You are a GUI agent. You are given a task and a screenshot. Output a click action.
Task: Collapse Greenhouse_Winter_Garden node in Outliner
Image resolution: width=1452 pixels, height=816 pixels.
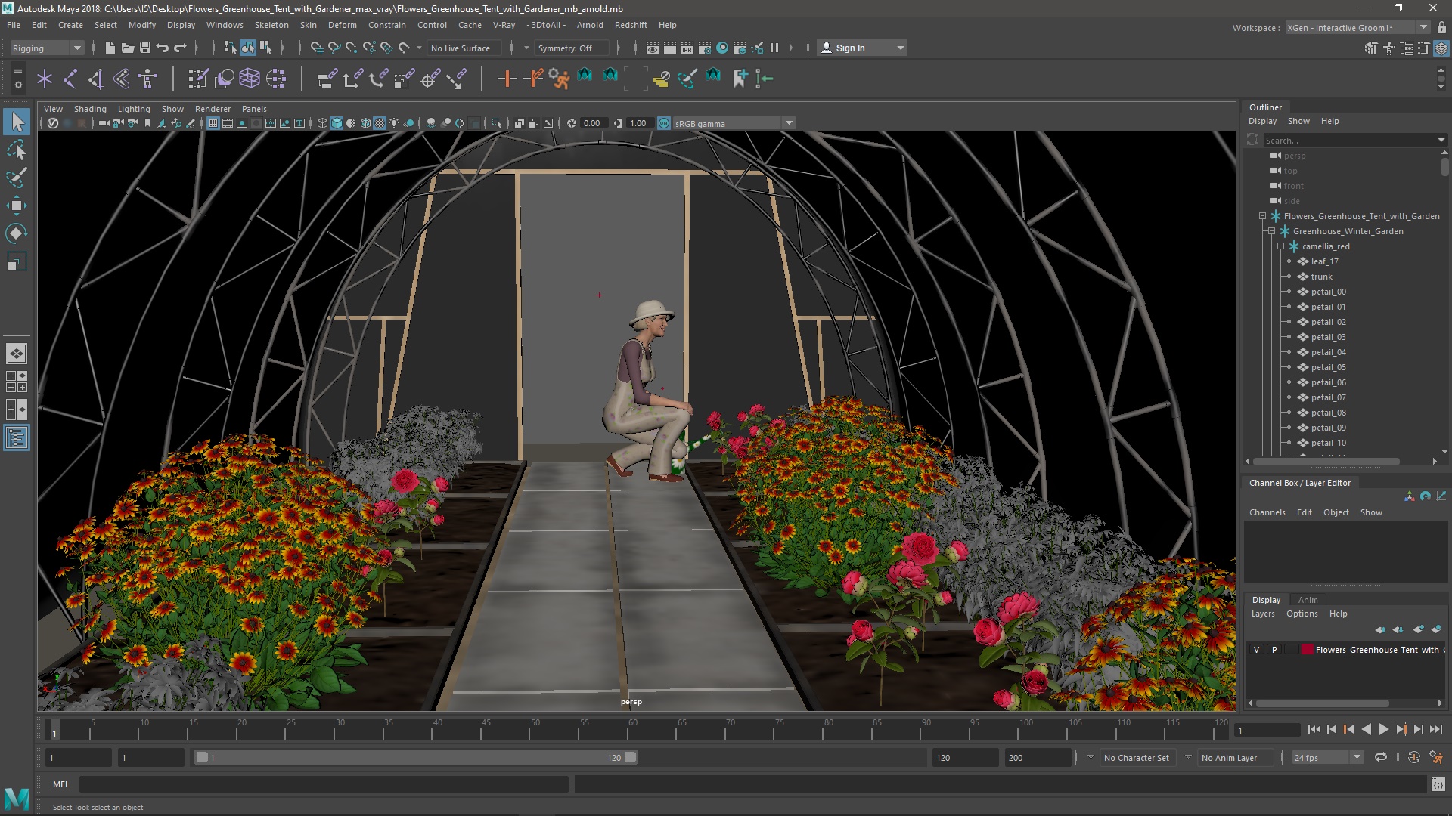(x=1271, y=231)
